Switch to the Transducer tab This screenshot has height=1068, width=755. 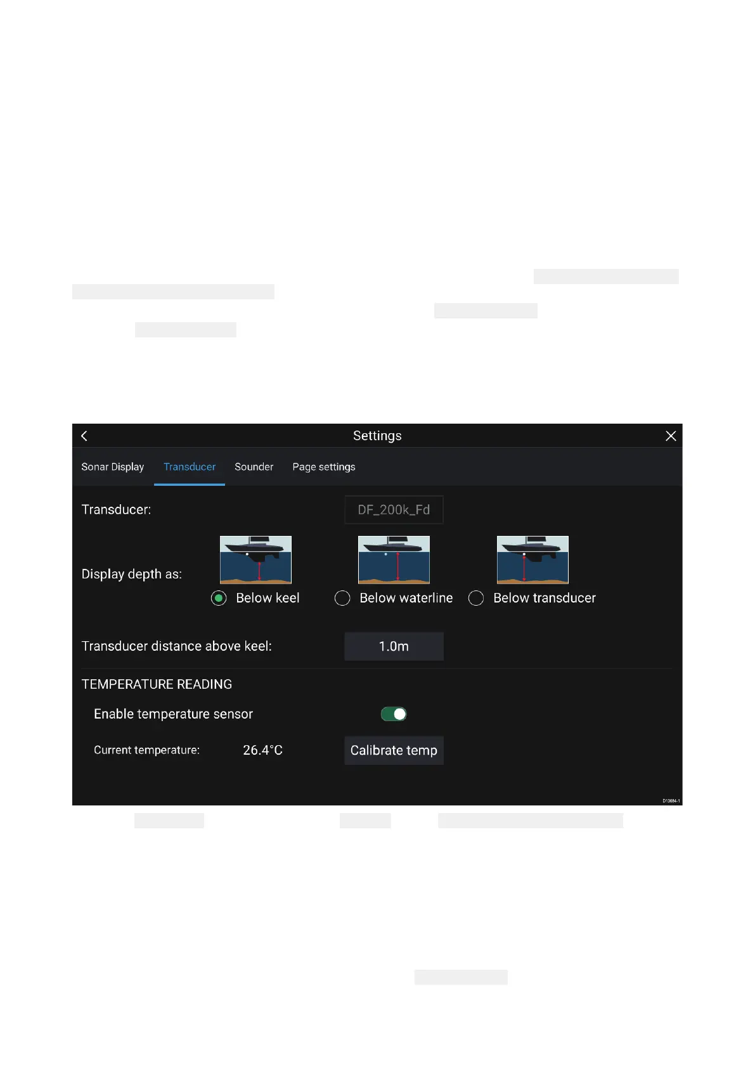[190, 467]
